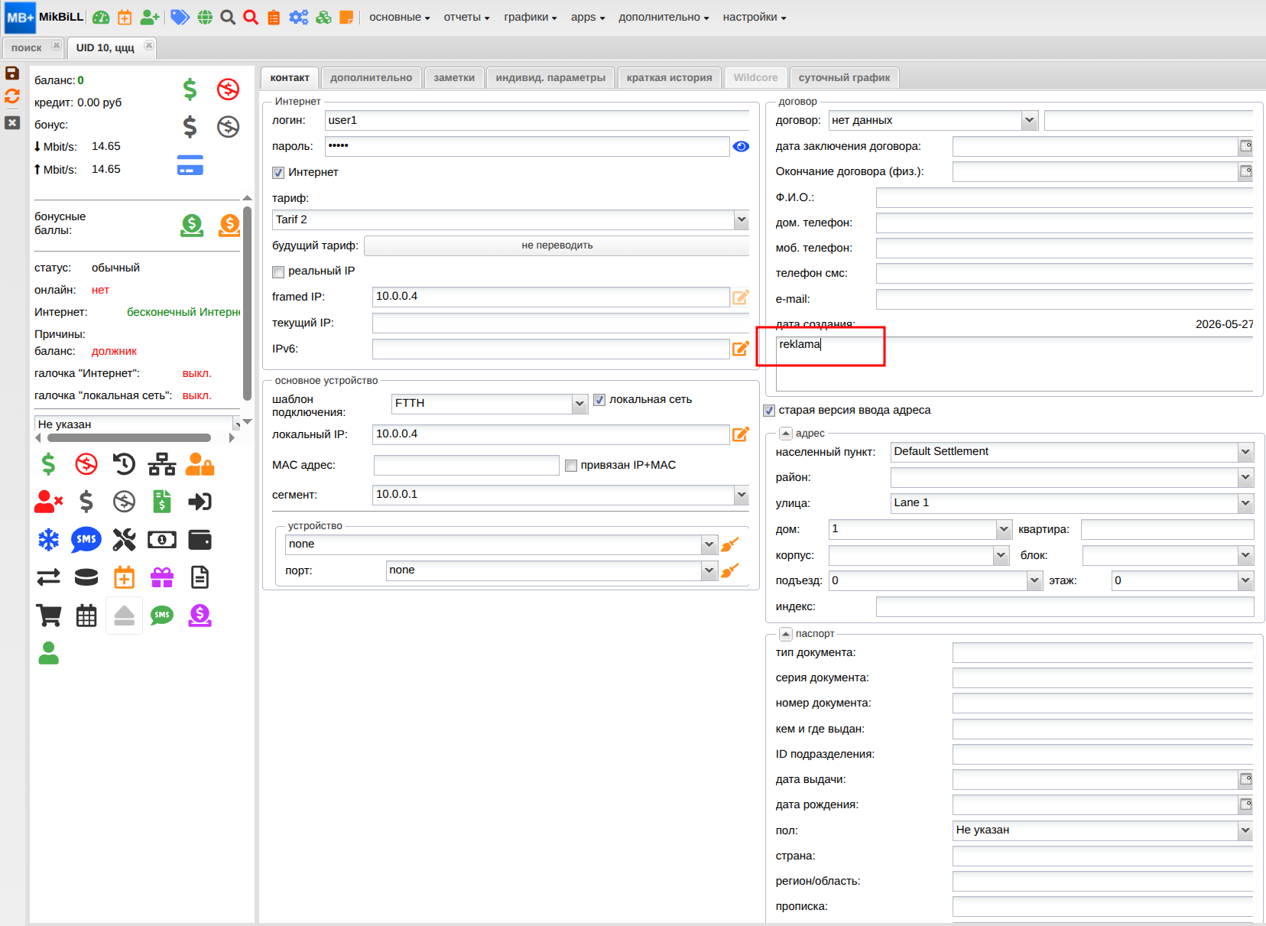The height and width of the screenshot is (926, 1266).
Task: Click the blue gears settings icon
Action: (x=299, y=17)
